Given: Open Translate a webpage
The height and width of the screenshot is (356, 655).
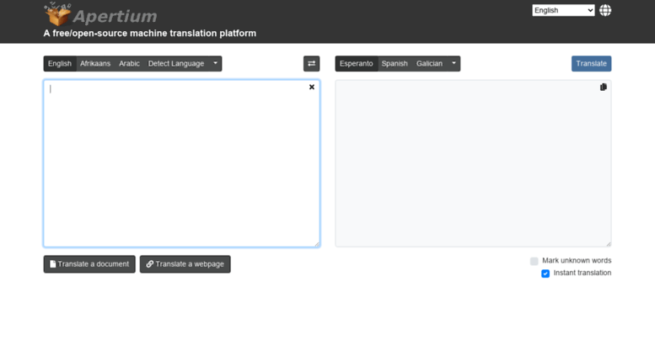Looking at the screenshot, I should [x=185, y=264].
